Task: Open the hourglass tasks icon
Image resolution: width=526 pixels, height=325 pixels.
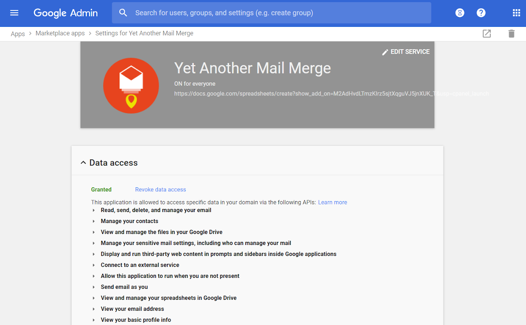Action: (460, 13)
